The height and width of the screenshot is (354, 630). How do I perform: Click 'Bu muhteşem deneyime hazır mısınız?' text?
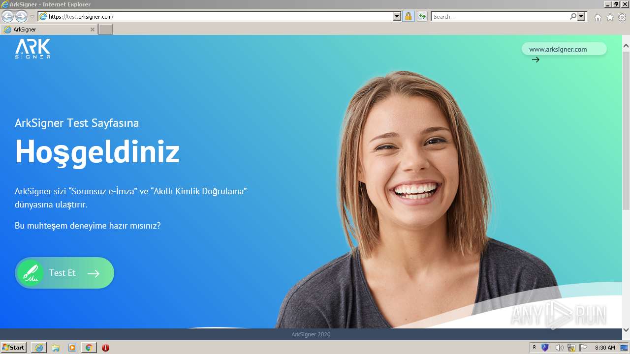88,226
